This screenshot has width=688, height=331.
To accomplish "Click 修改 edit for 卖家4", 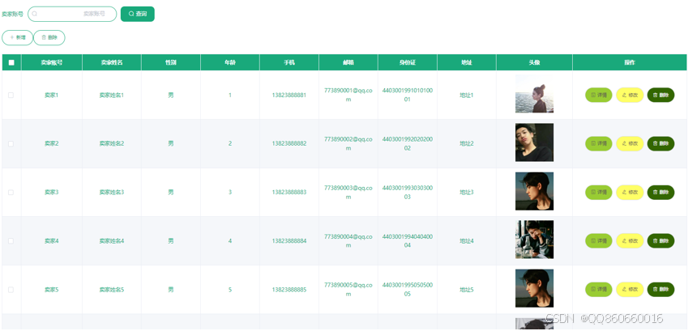I will coord(630,240).
